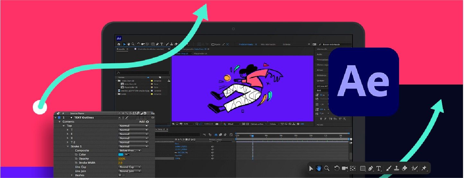Expand the T 2 shape group

click(67, 142)
